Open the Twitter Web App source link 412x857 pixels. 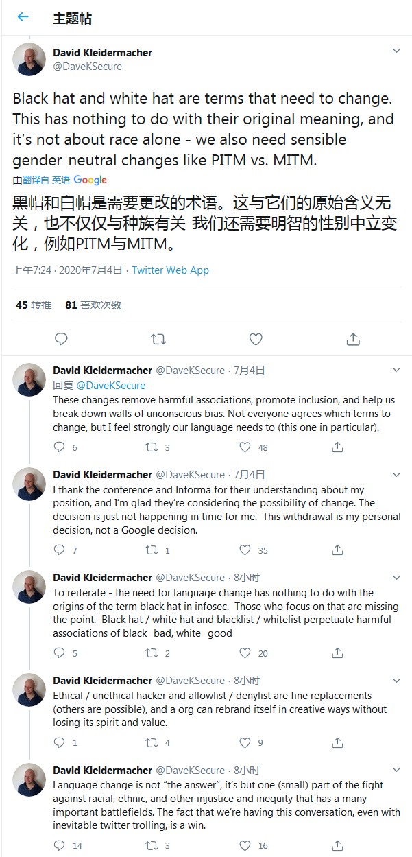click(x=170, y=270)
